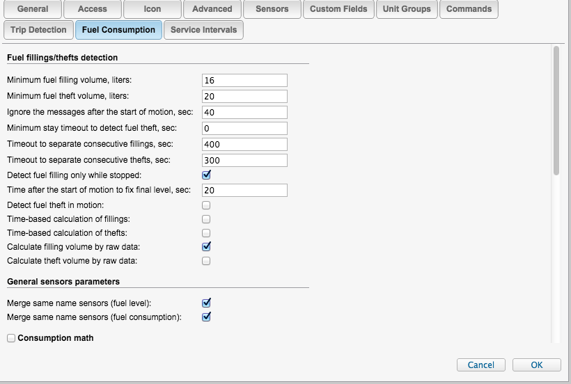Image resolution: width=571 pixels, height=384 pixels.
Task: Open the Service Intervals tab
Action: [203, 30]
